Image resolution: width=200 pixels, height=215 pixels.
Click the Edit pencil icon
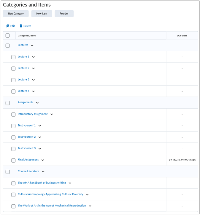(8, 26)
